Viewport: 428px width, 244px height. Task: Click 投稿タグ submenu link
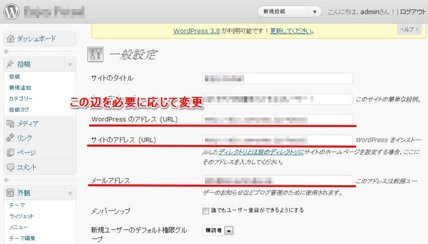tap(19, 110)
